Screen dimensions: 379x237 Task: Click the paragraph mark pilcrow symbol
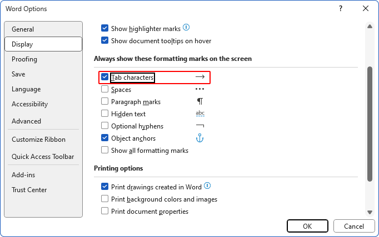coord(200,102)
